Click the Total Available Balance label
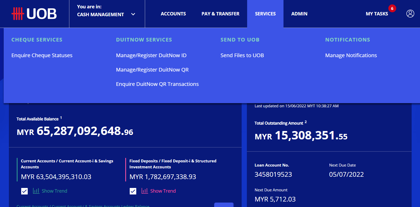 37,119
